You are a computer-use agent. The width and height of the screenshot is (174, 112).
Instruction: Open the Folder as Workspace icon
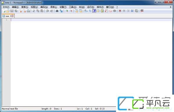pyautogui.click(x=110, y=11)
